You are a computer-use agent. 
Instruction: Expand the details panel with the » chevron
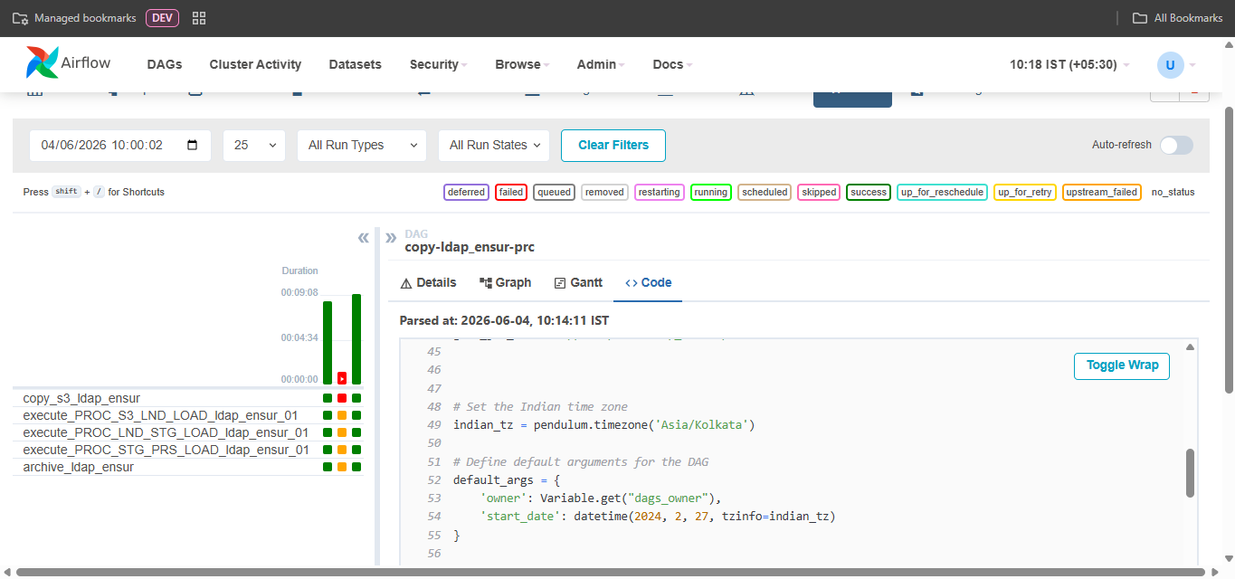391,238
